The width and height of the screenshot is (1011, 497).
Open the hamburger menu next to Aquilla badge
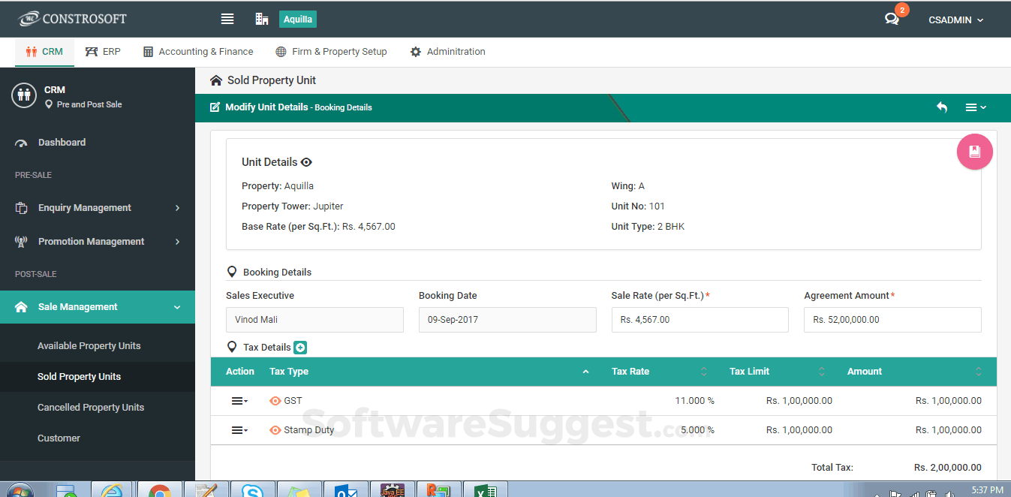pyautogui.click(x=227, y=19)
